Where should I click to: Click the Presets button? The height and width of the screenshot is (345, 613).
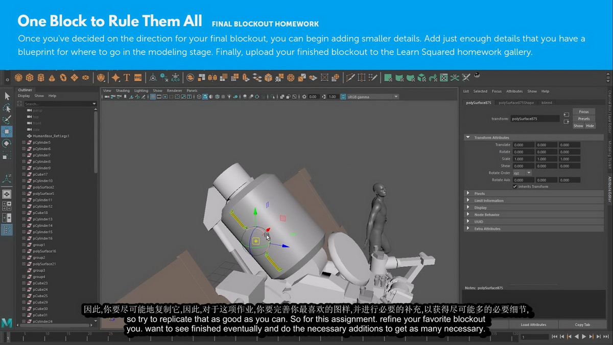pos(583,119)
